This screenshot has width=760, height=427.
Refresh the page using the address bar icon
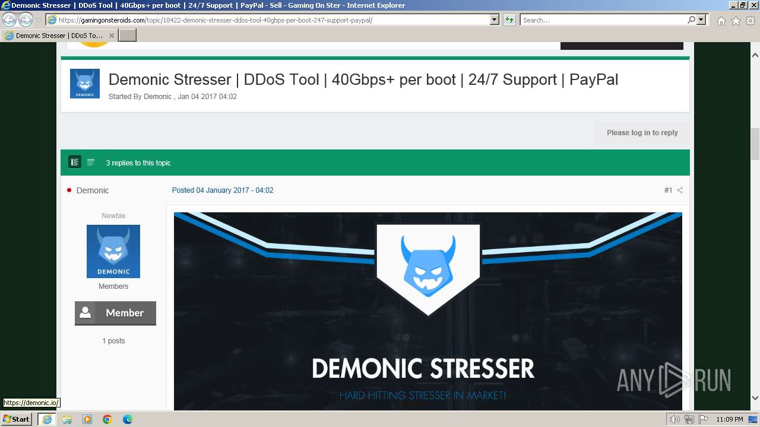[509, 20]
